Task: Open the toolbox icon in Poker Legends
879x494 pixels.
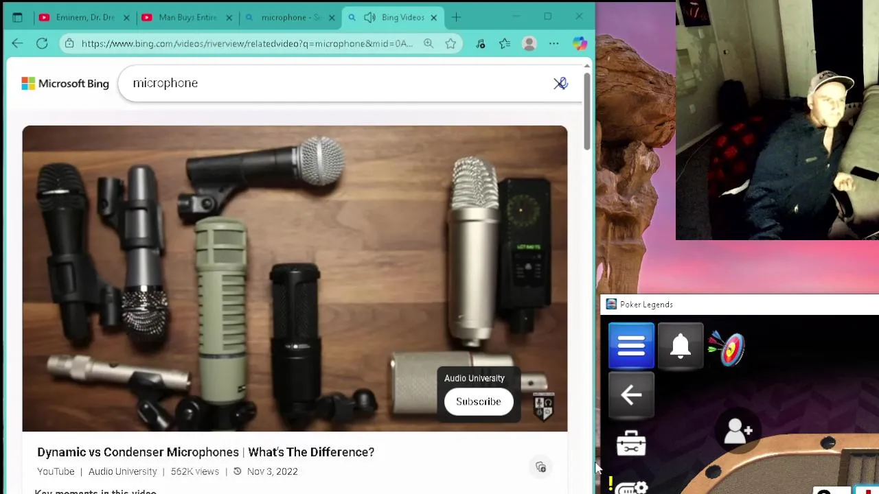Action: coord(631,443)
